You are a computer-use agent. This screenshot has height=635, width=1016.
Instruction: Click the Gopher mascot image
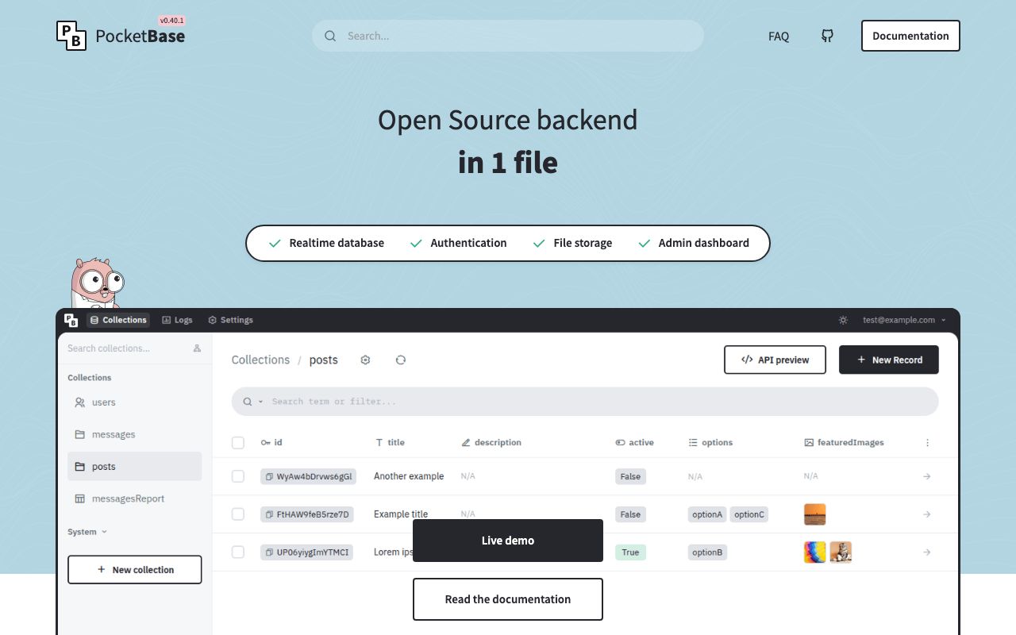98,283
